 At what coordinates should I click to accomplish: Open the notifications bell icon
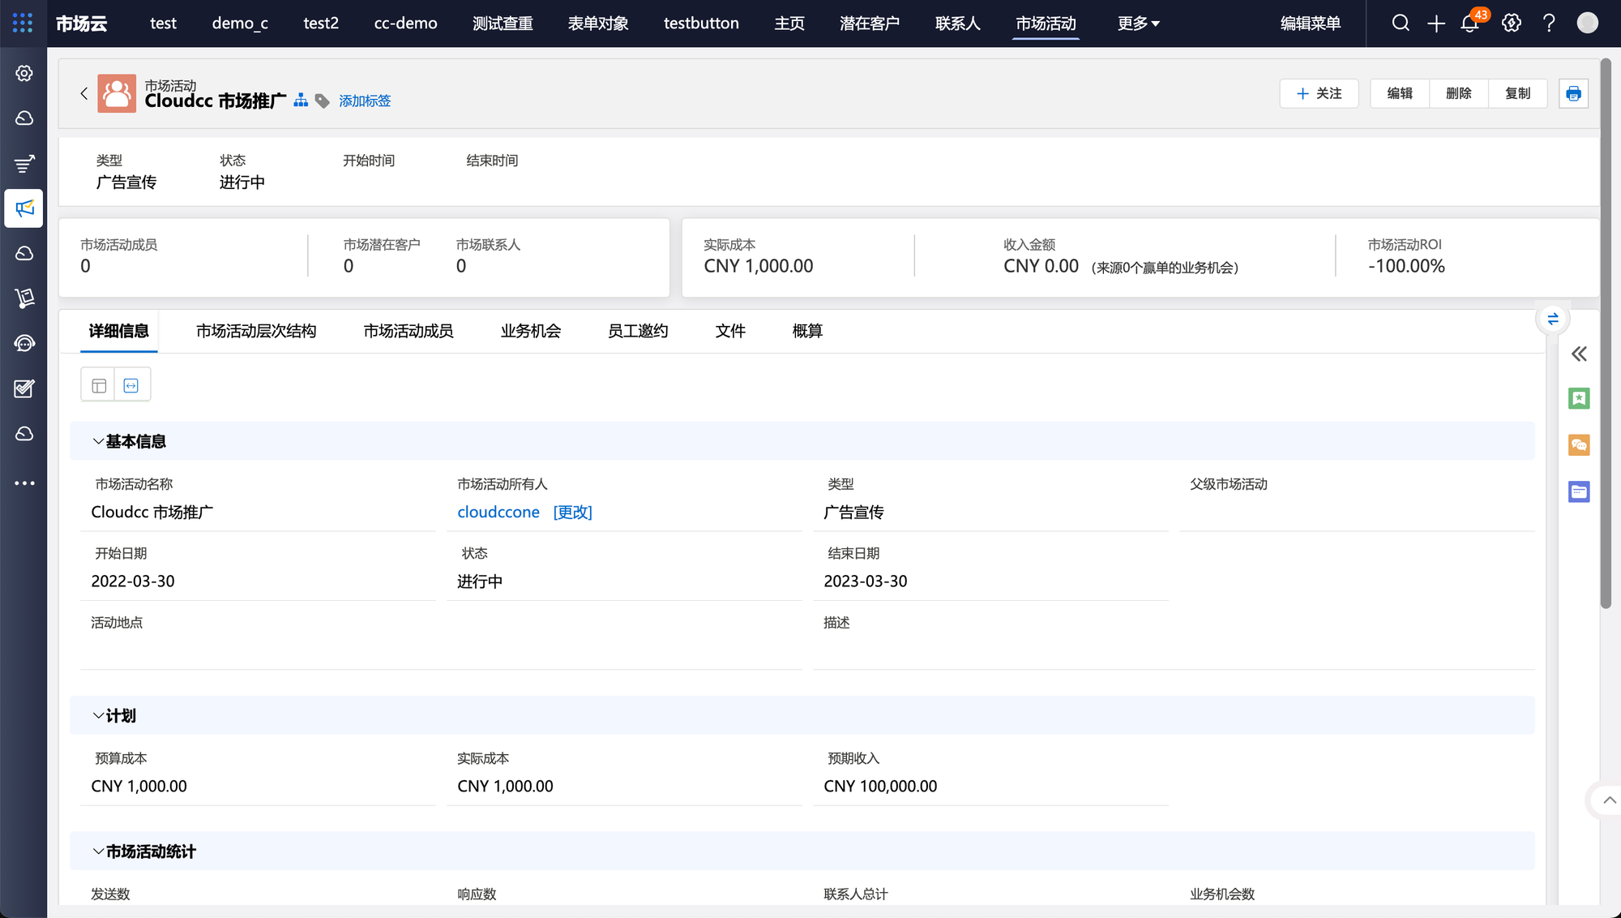pyautogui.click(x=1469, y=24)
